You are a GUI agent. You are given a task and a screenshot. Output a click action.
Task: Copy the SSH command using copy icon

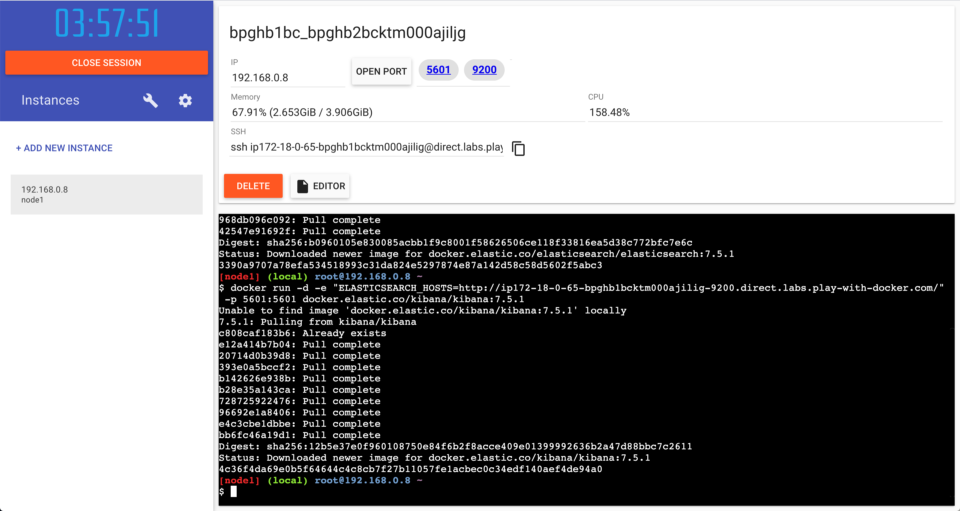pos(518,149)
